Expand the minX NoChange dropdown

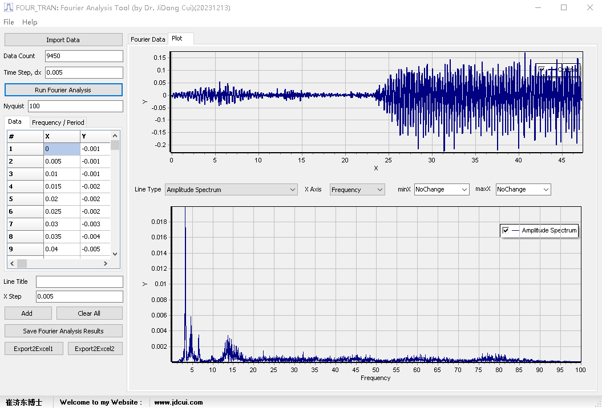pos(442,189)
